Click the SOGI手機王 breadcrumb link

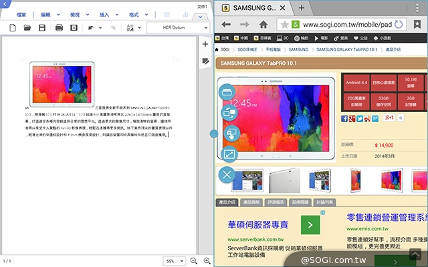247,49
